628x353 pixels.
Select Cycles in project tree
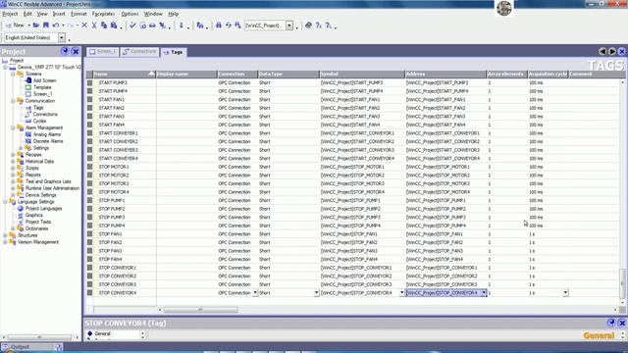(x=39, y=121)
